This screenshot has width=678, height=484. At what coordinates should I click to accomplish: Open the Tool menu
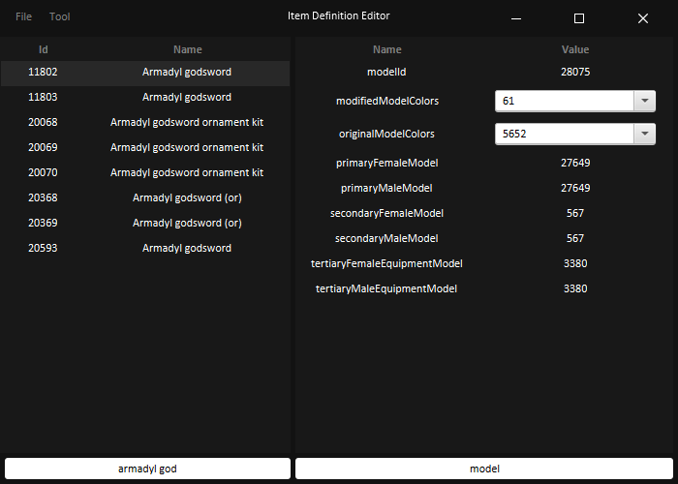[60, 16]
